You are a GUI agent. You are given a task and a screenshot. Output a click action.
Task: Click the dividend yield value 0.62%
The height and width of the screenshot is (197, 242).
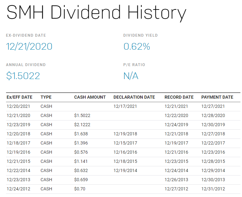click(136, 47)
